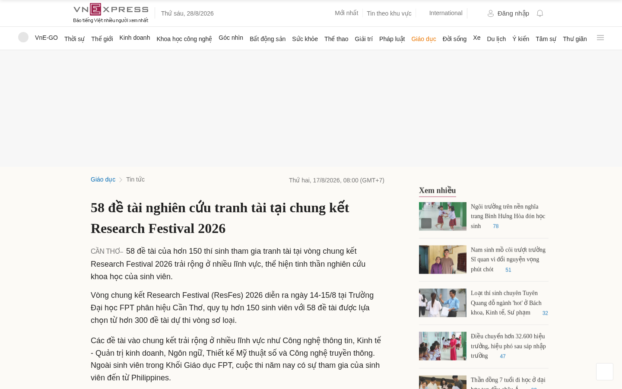This screenshot has height=389, width=622.
Task: Open the Du lịch menu item
Action: (496, 39)
